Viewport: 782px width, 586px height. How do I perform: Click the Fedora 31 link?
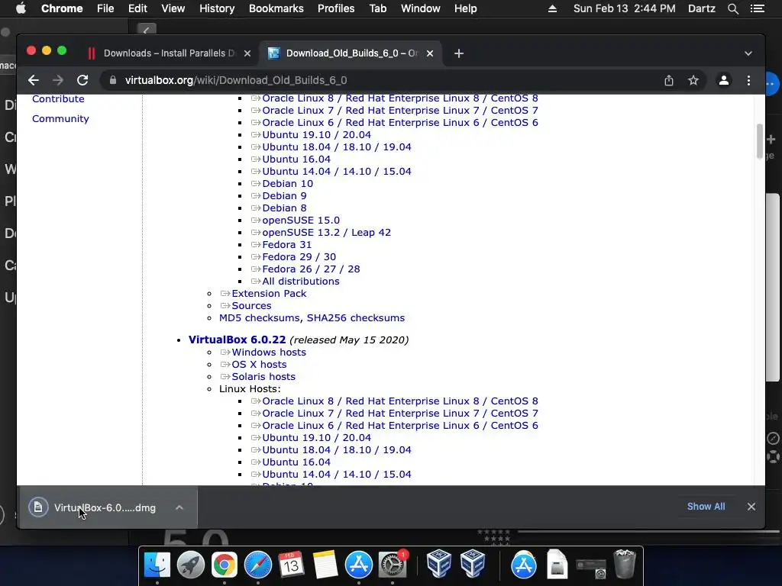click(287, 245)
